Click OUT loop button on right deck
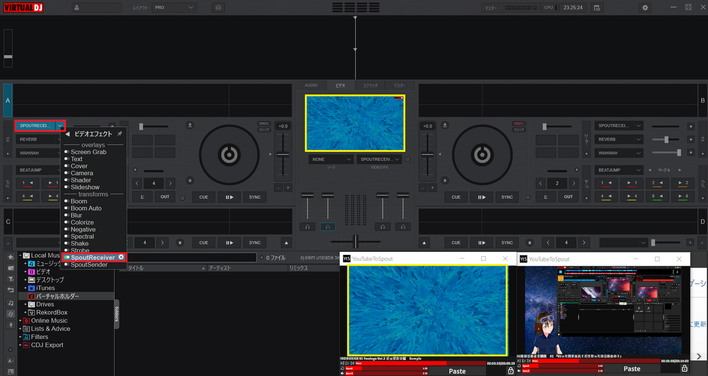 tap(568, 197)
